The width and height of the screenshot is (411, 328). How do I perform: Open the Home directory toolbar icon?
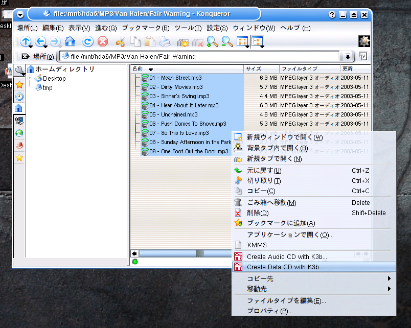tap(70, 41)
